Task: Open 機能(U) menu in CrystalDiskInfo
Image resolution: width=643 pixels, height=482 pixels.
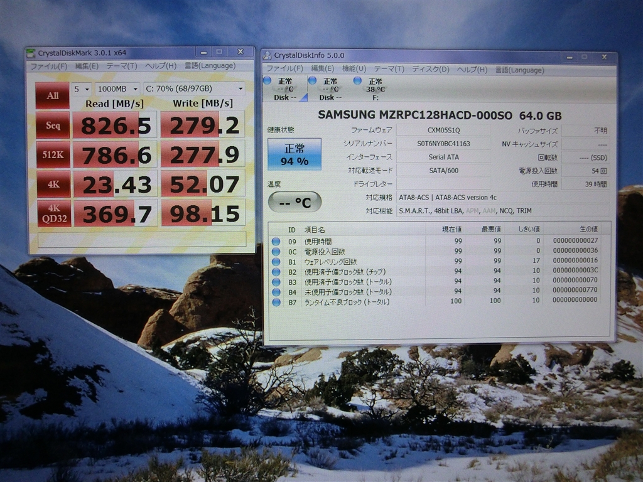Action: tap(354, 68)
